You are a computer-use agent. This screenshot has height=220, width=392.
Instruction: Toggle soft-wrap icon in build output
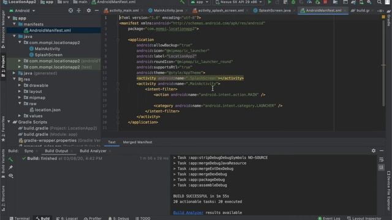(381, 159)
